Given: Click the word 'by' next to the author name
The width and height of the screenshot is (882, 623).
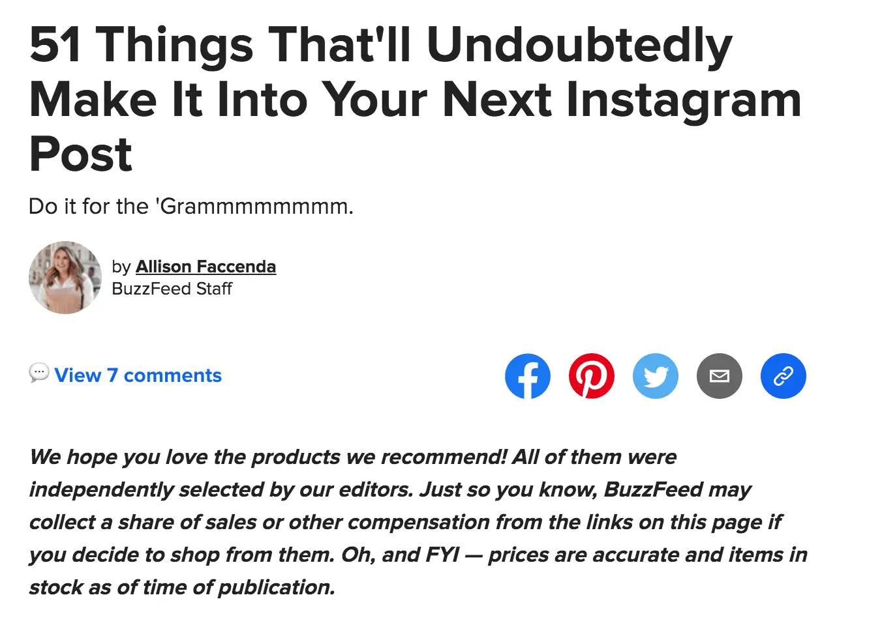Looking at the screenshot, I should [x=121, y=266].
